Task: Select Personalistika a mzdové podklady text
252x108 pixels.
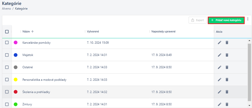Action: tap(45, 79)
